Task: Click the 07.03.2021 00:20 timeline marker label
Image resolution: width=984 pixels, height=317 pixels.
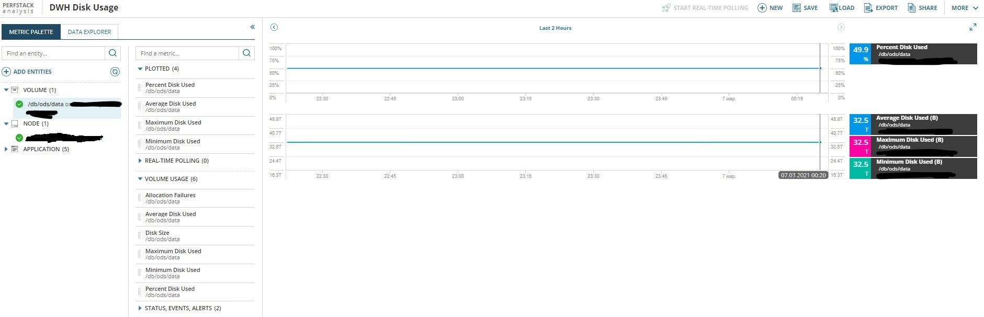Action: click(803, 175)
